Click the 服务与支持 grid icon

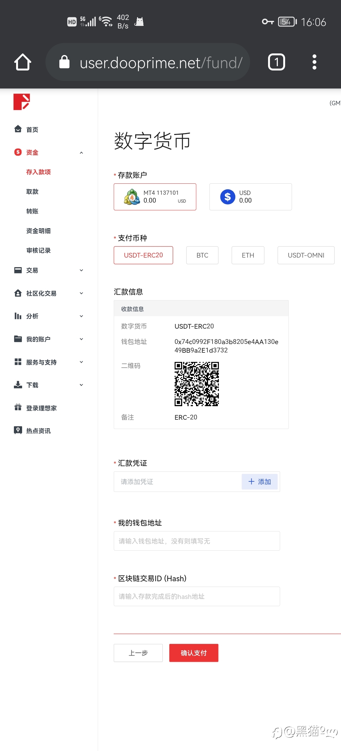tap(18, 362)
